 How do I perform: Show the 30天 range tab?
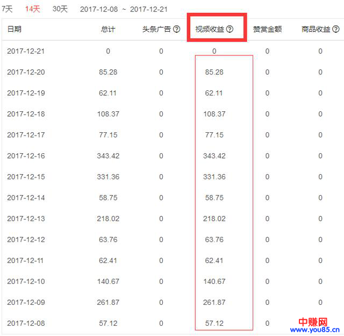click(60, 9)
